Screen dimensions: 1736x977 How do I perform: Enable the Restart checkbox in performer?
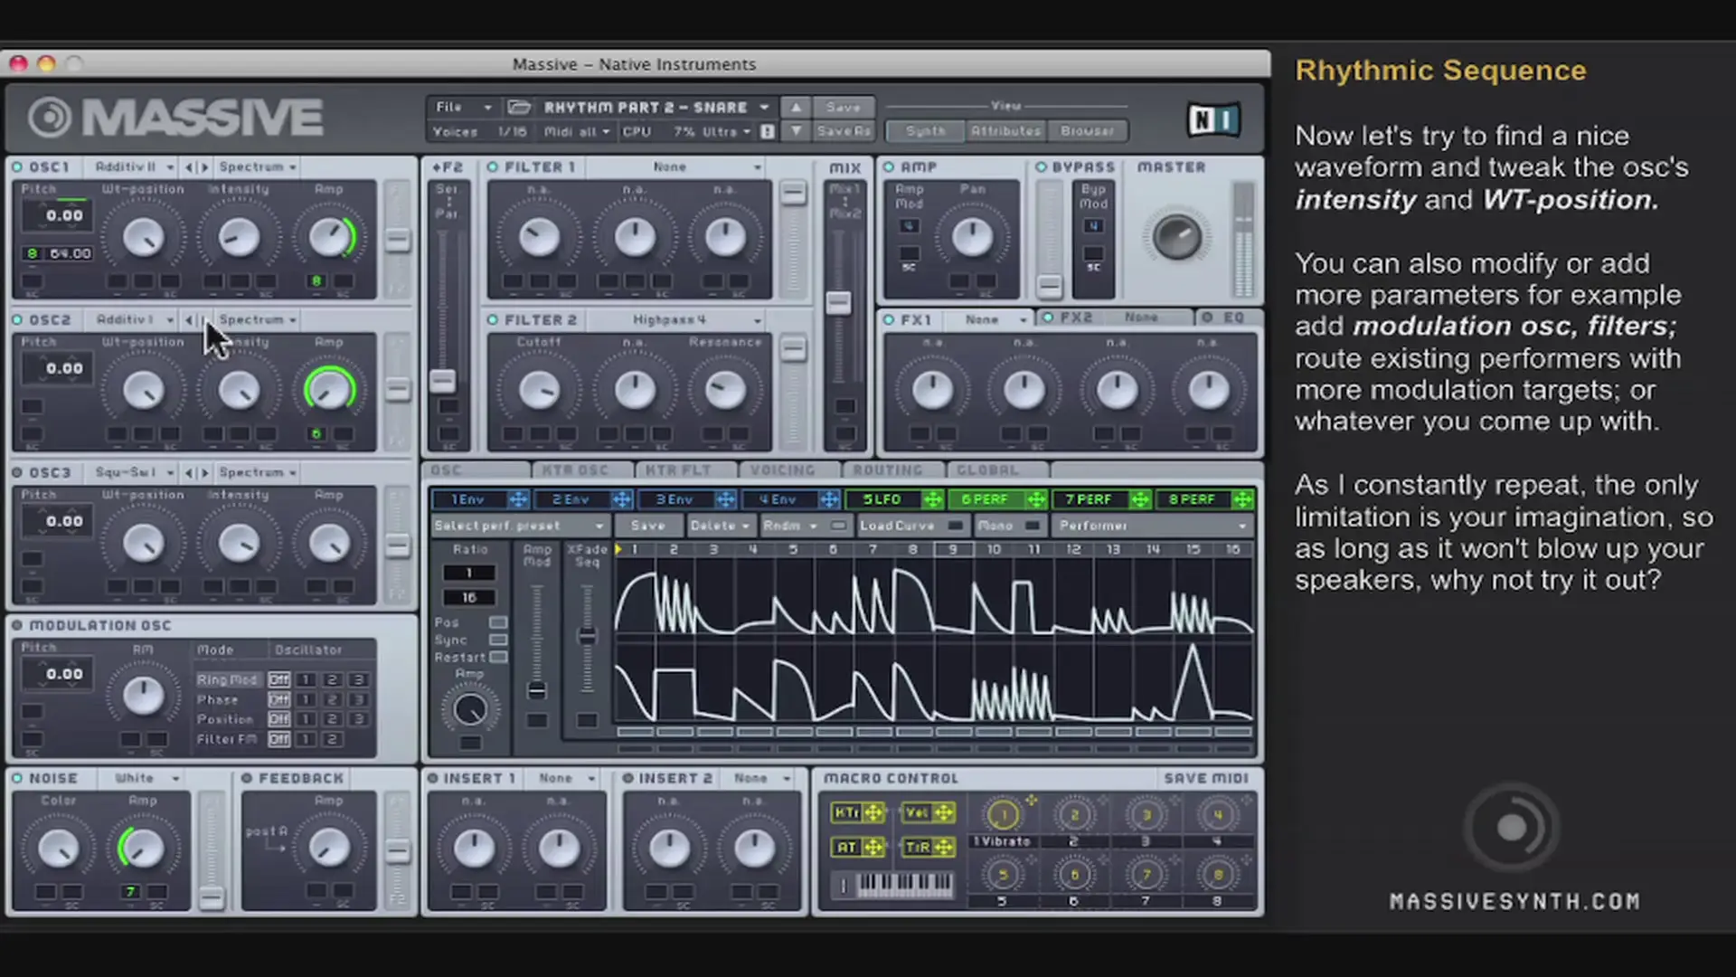click(498, 657)
